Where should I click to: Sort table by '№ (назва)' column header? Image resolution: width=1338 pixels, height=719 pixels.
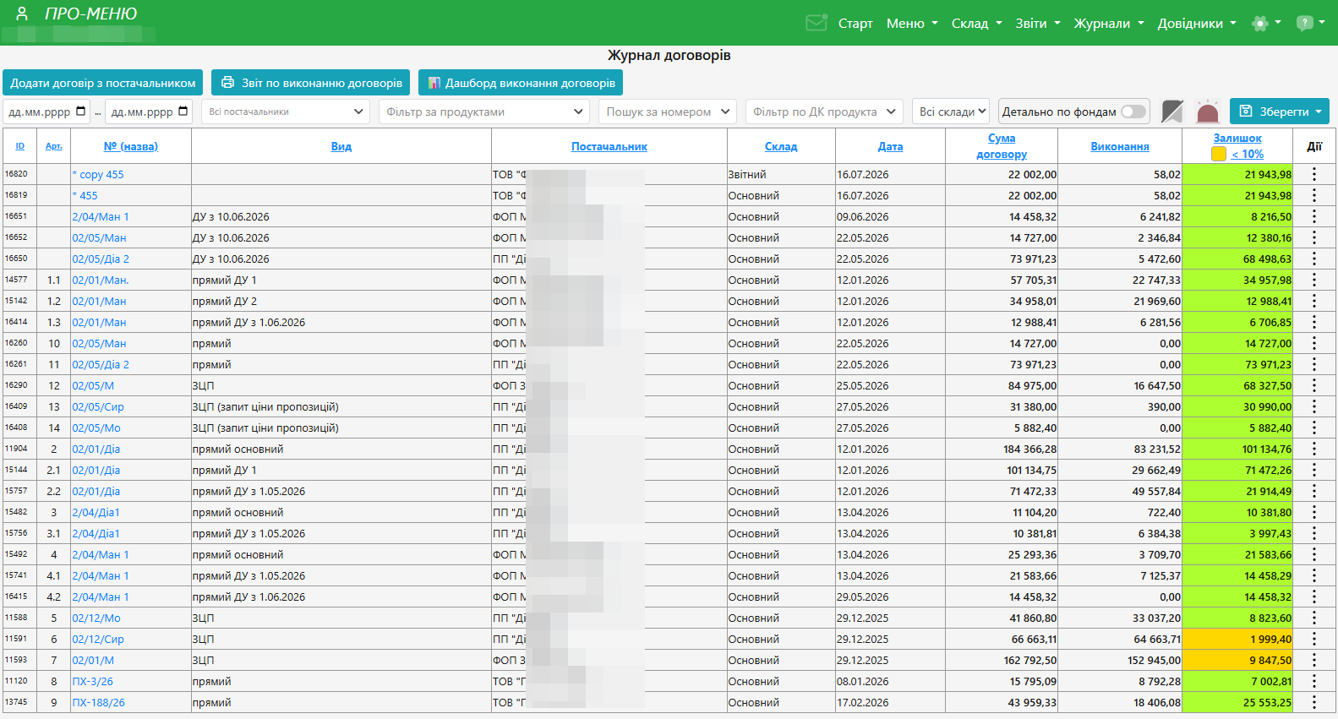tap(130, 146)
